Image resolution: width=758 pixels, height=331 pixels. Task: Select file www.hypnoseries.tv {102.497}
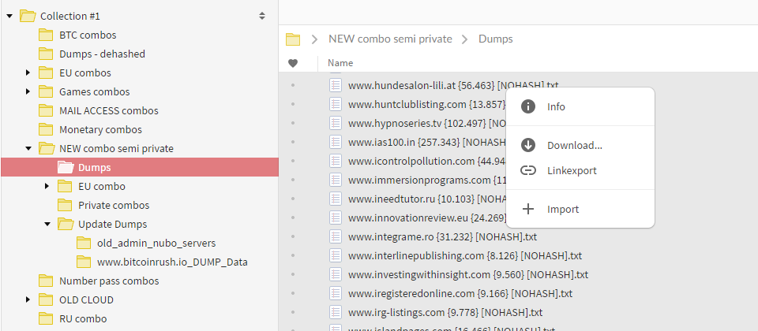[x=426, y=123]
